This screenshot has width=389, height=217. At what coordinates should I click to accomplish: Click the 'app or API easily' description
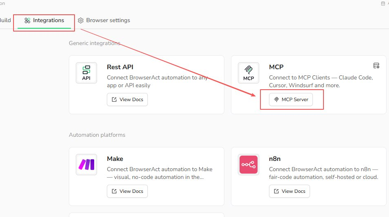157,81
